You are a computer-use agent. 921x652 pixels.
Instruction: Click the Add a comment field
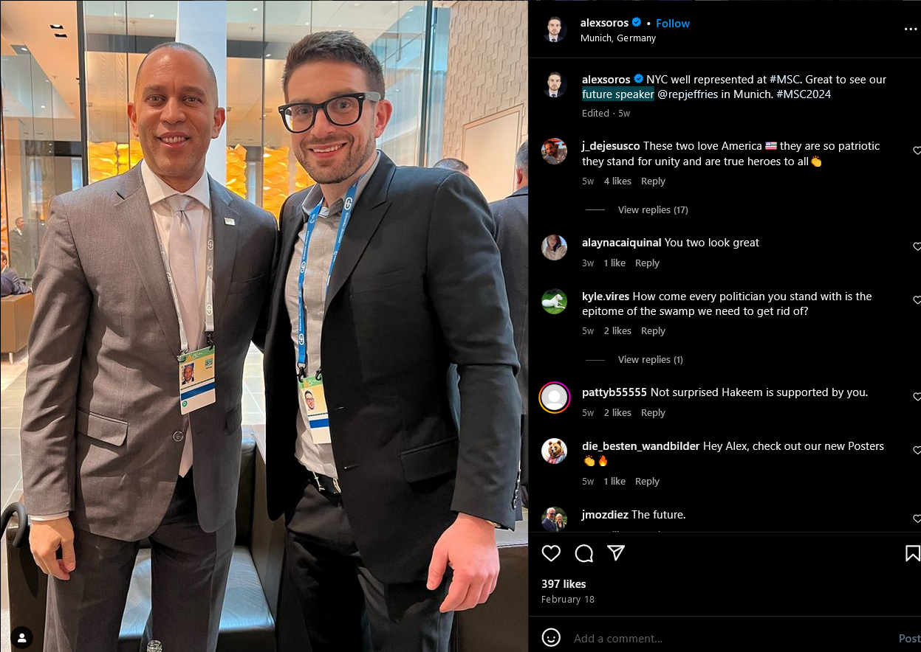pyautogui.click(x=731, y=638)
